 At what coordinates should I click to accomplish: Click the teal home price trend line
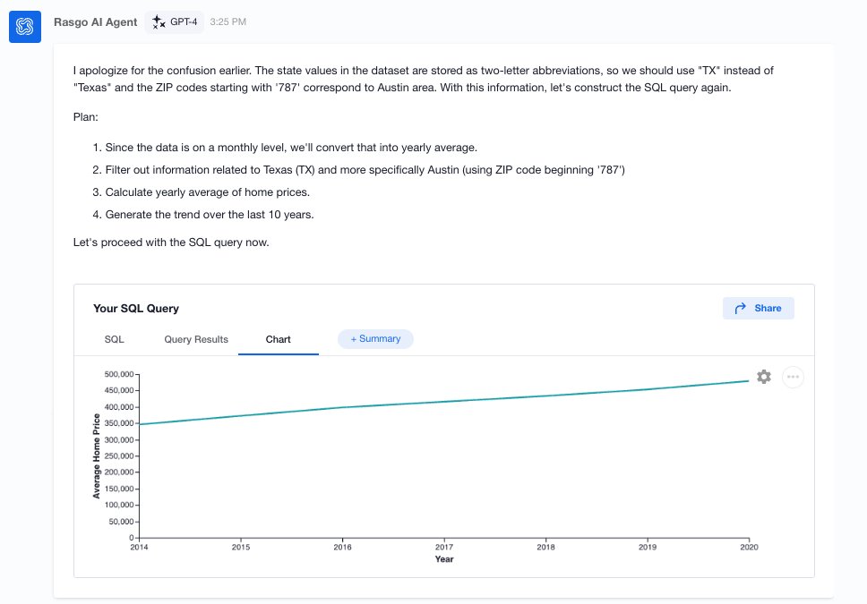tap(444, 402)
